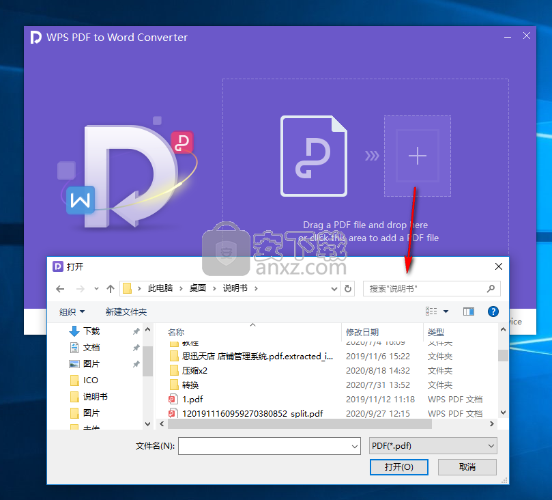This screenshot has width=552, height=500.
Task: Click 新建文件夹 button
Action: pos(126,312)
